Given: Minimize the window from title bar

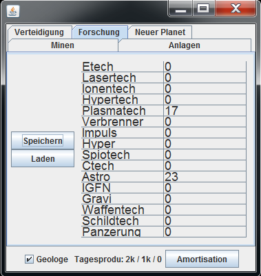Looking at the screenshot, I should point(180,9).
